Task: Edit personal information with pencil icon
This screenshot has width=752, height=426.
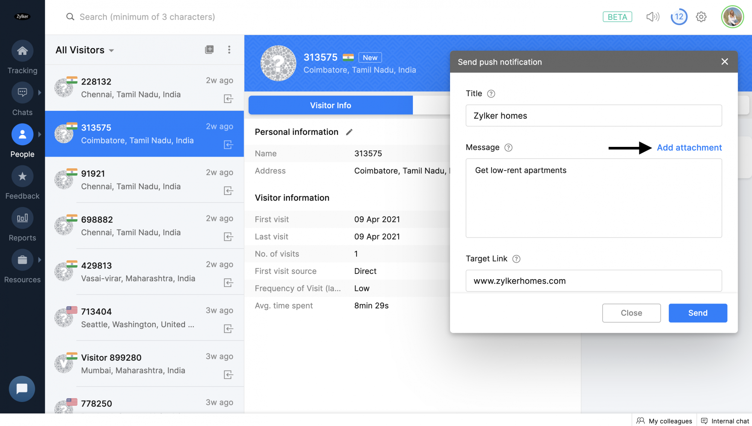Action: 349,132
